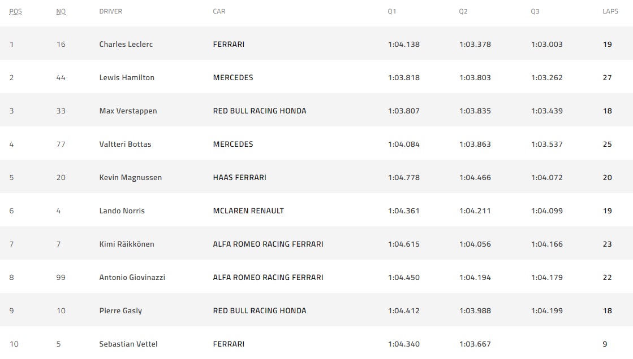The width and height of the screenshot is (633, 359).
Task: Select Pierre Gasly's name
Action: tap(120, 310)
